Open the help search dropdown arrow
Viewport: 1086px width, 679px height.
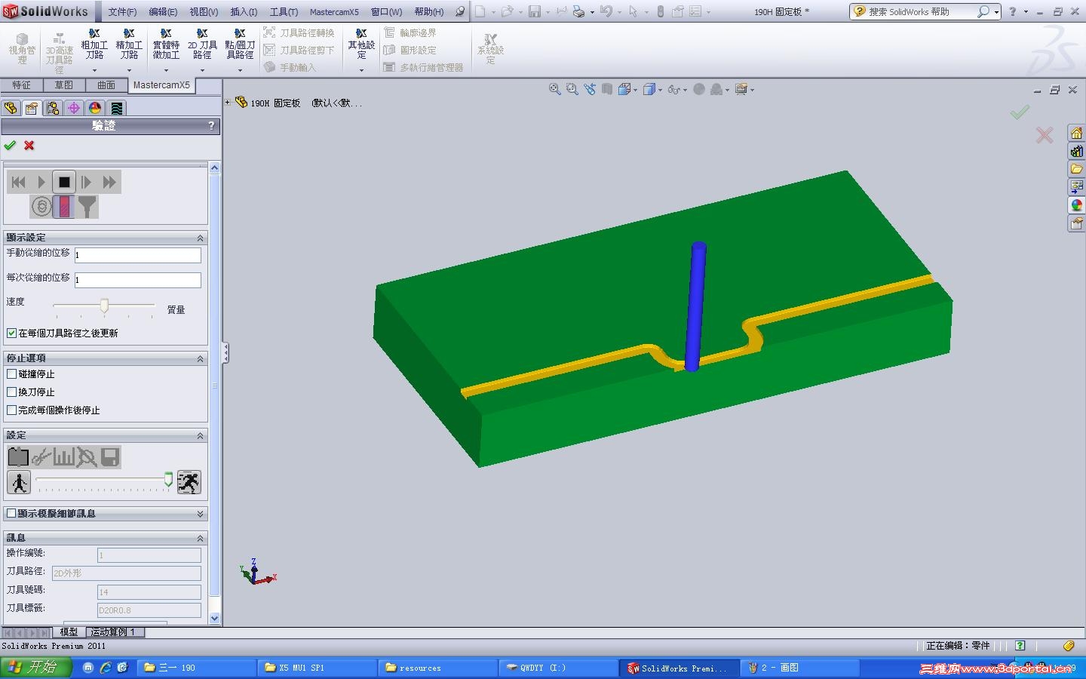[x=997, y=12]
